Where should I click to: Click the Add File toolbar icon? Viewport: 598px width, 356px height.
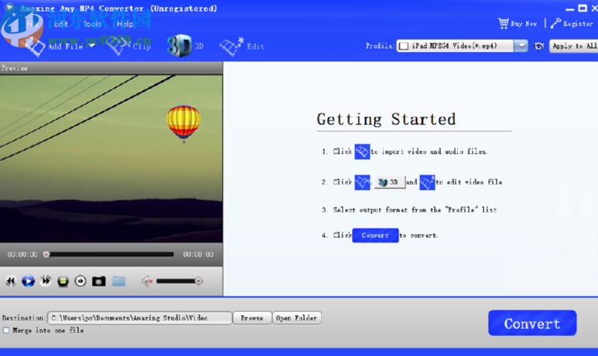click(36, 47)
